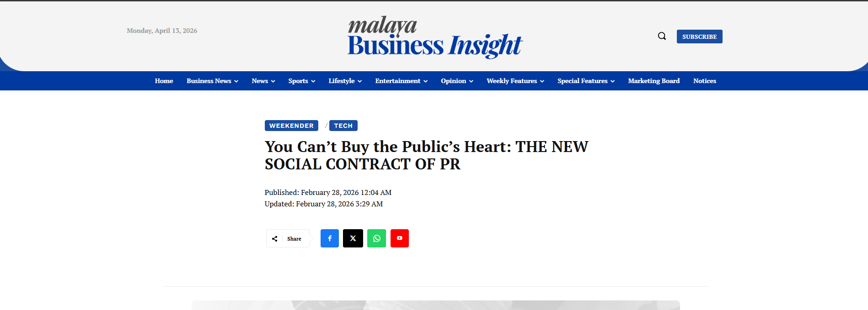Image resolution: width=868 pixels, height=310 pixels.
Task: Expand the Business News dropdown menu
Action: click(212, 81)
